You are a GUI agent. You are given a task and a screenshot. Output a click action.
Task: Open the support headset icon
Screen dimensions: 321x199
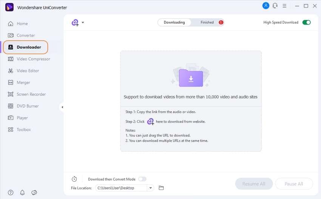point(275,6)
